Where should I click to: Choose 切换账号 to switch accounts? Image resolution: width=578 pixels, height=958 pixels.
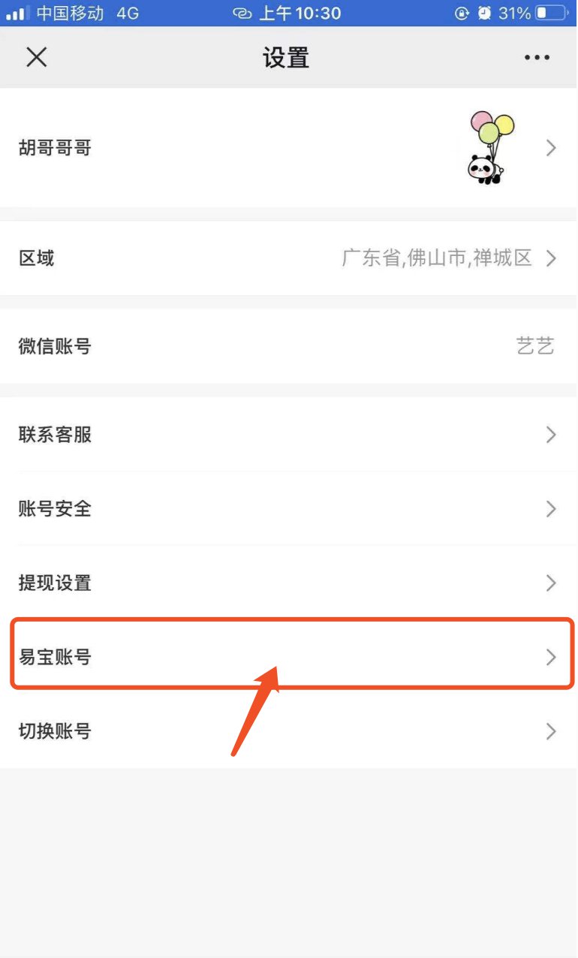(289, 731)
